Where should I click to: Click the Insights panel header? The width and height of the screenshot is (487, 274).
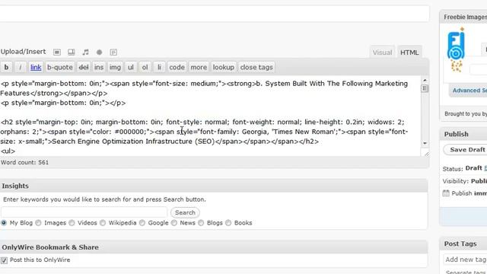click(214, 186)
